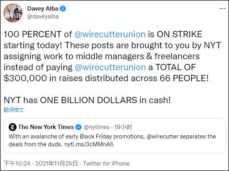Viewport: 229px width, 171px height.
Task: Open the nyti.ms/3cMMnA5 short link
Action: click(x=89, y=144)
